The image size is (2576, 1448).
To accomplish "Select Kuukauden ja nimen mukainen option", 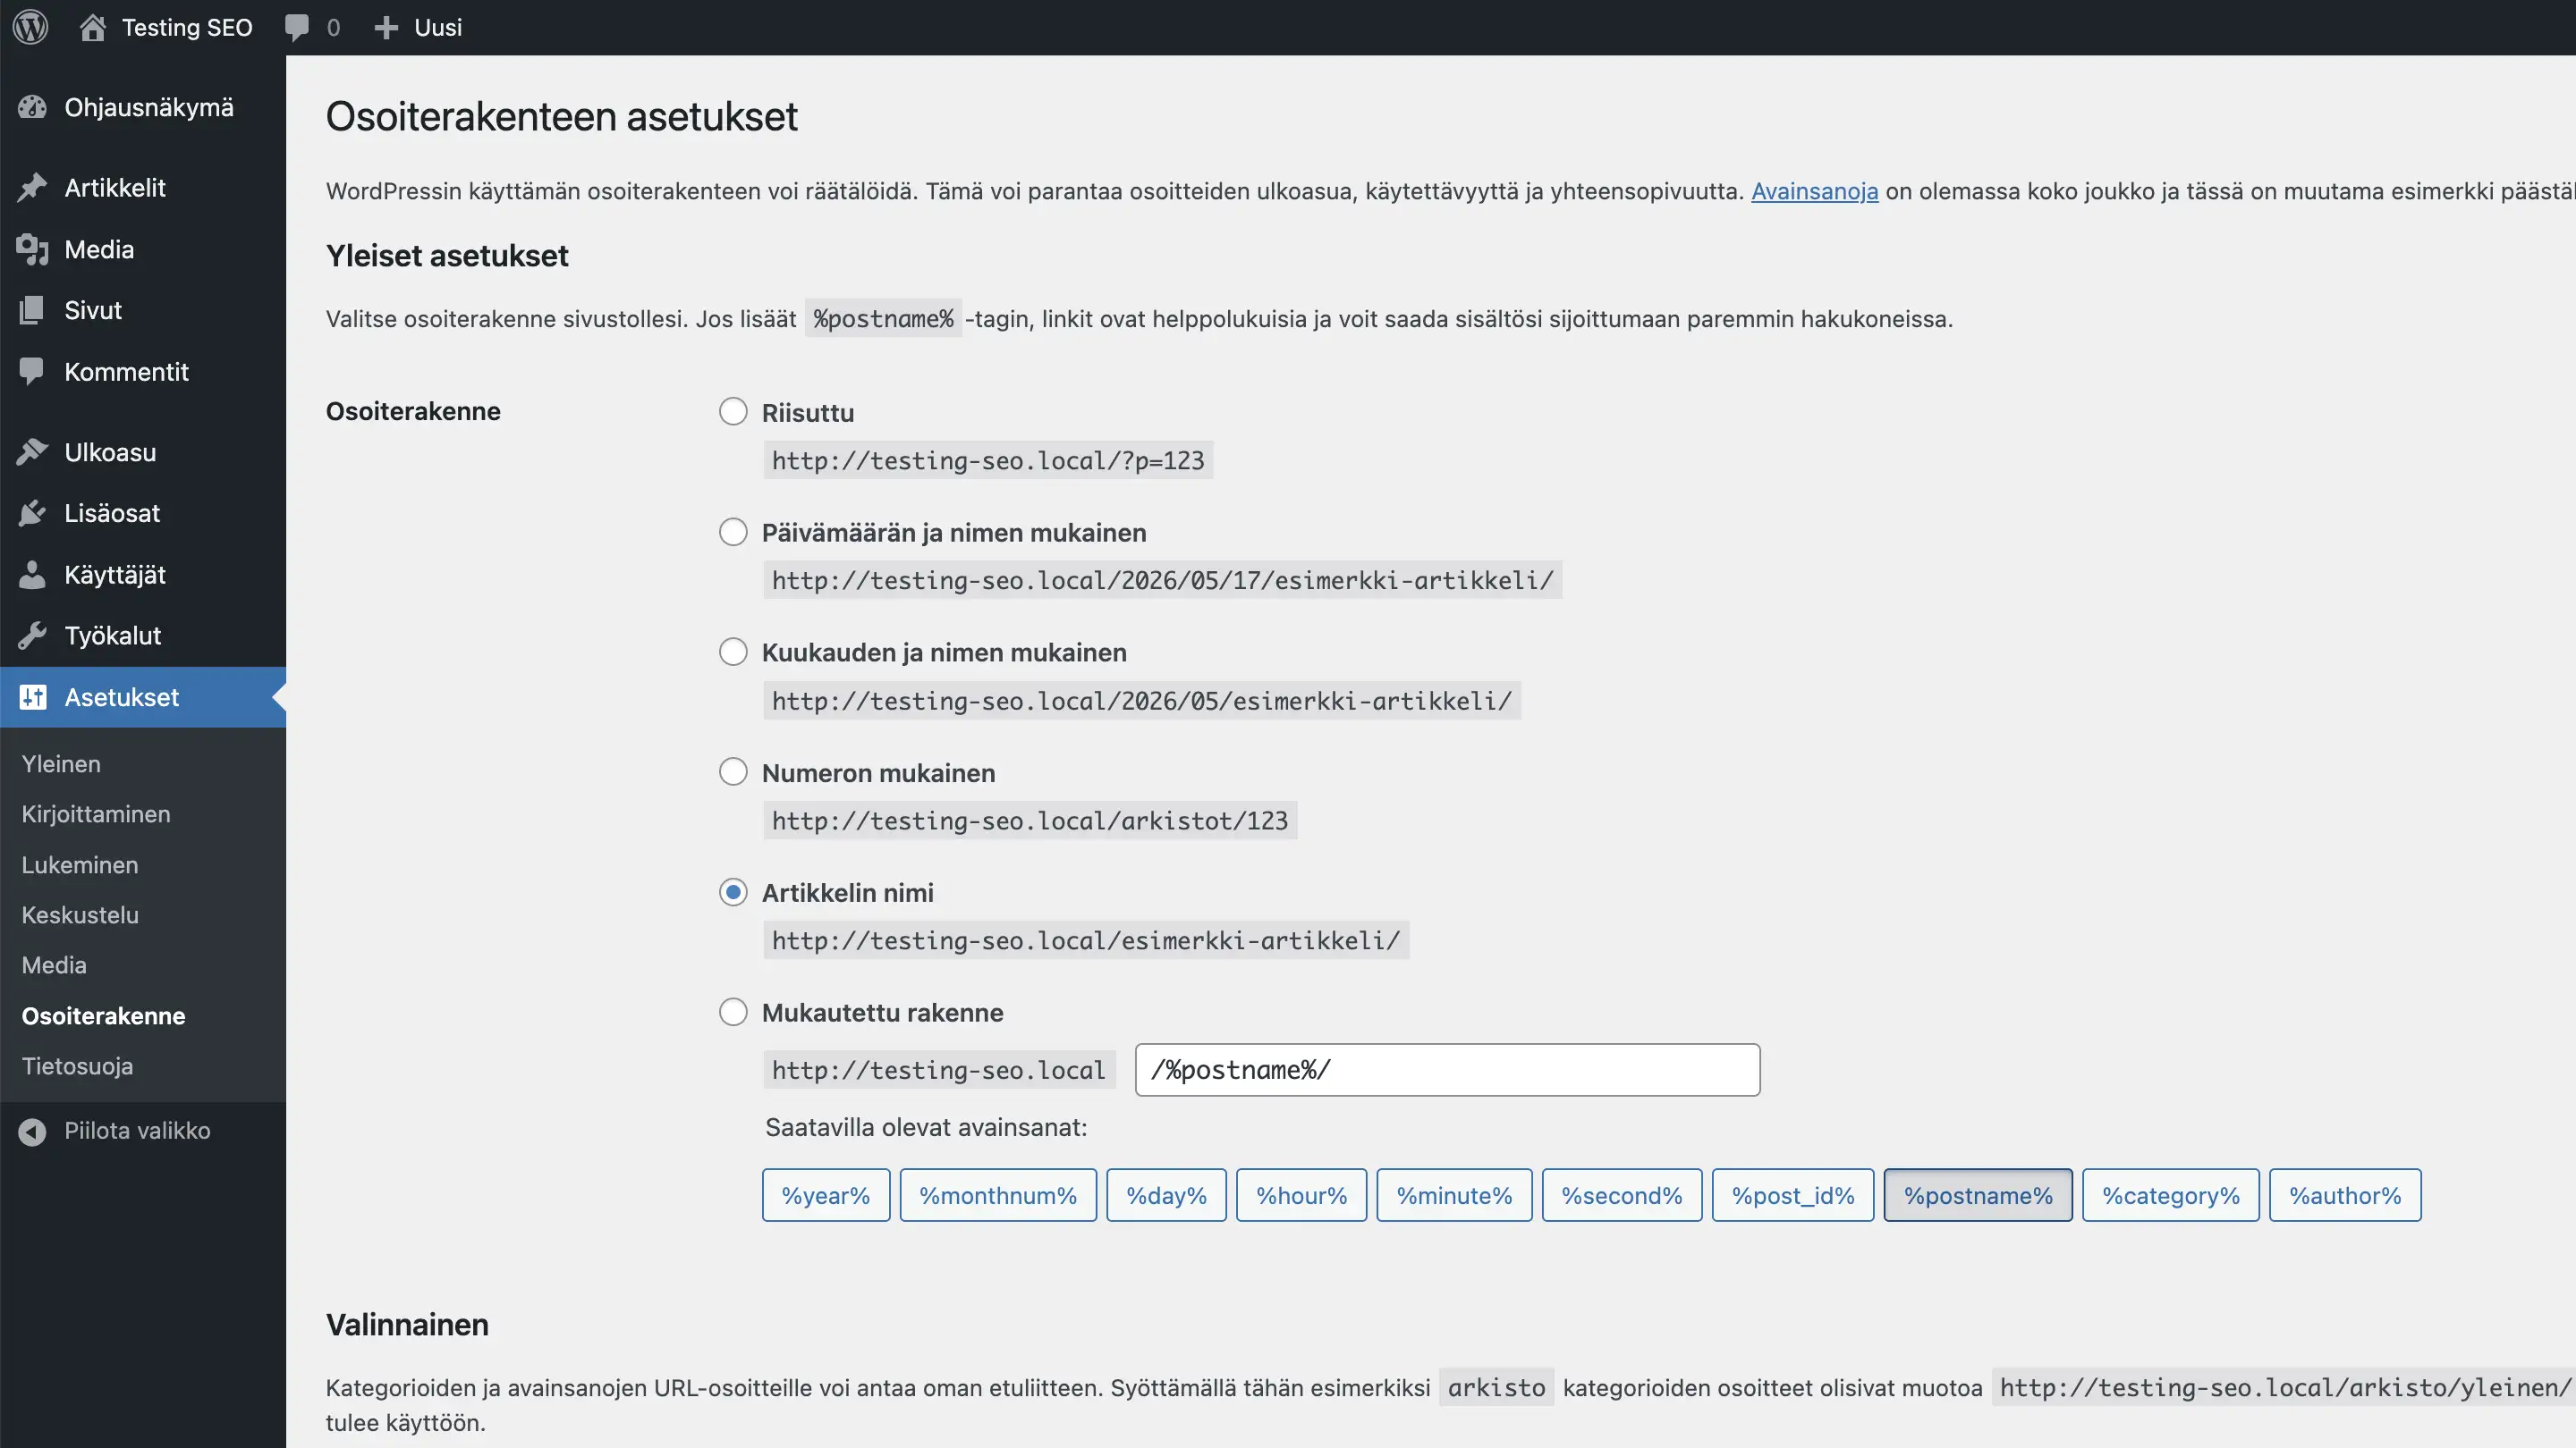I will click(733, 652).
